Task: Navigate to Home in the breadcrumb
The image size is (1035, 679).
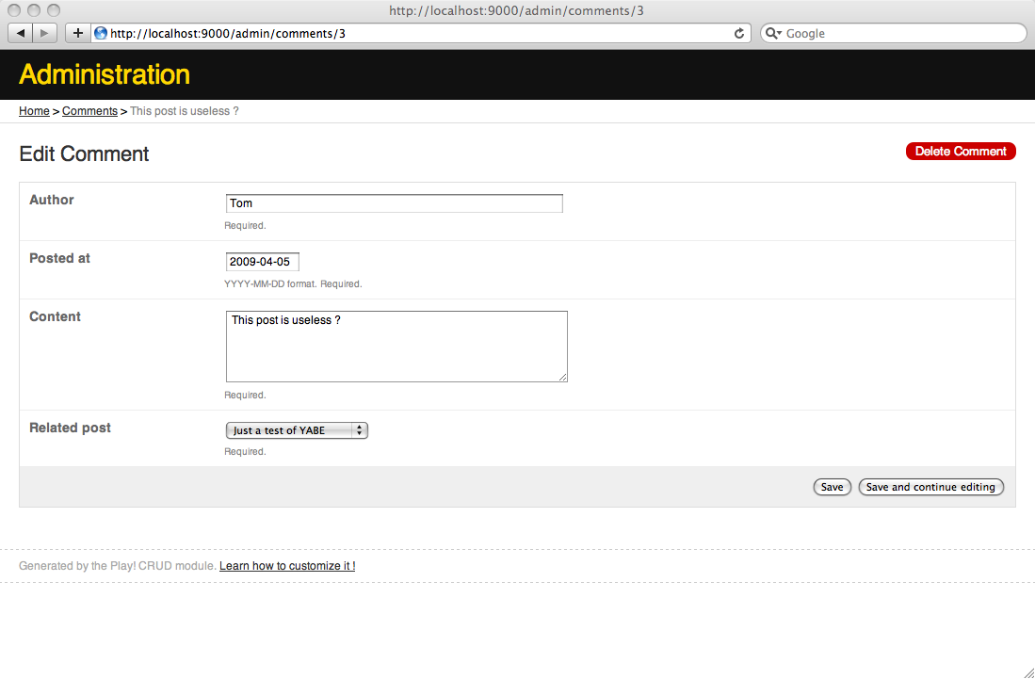Action: tap(34, 111)
